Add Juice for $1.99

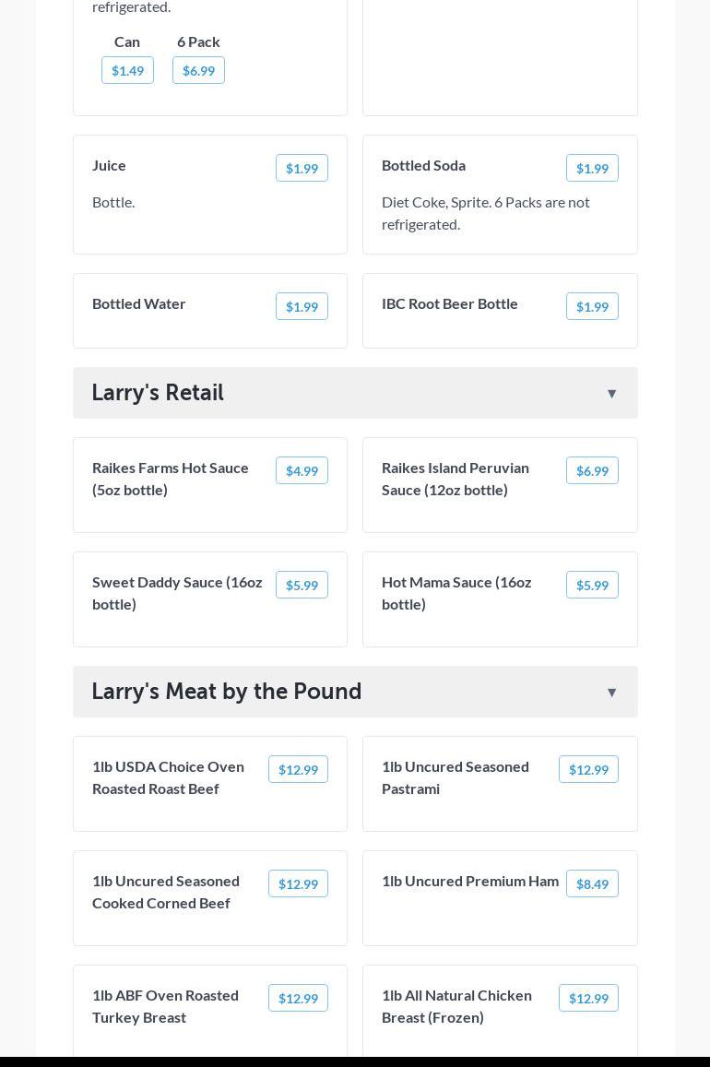pos(302,169)
